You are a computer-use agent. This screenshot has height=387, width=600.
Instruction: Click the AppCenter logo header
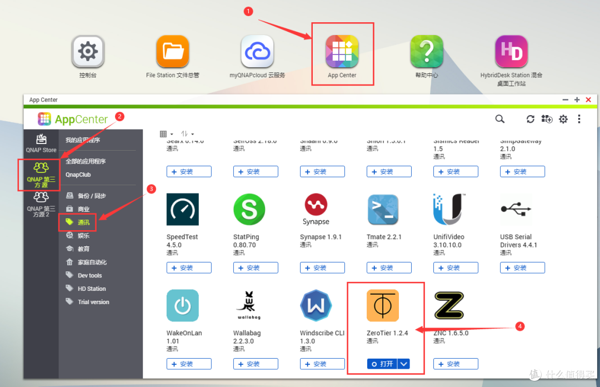pos(73,119)
